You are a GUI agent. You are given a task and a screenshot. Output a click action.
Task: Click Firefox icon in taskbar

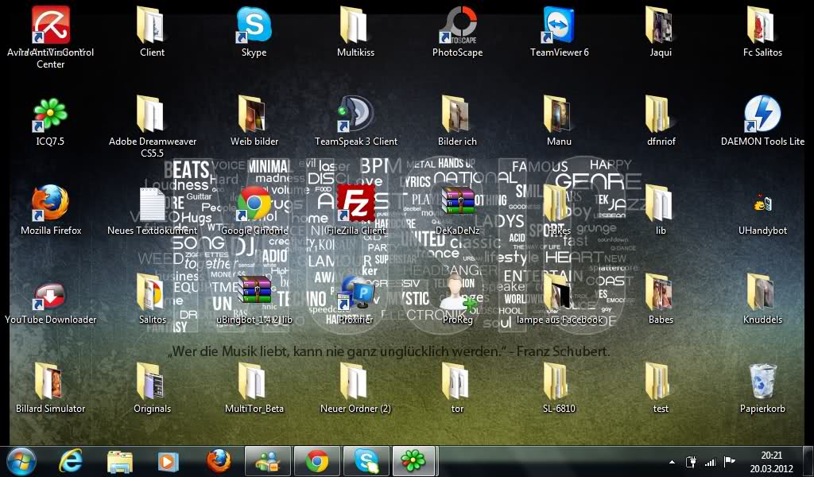(x=218, y=461)
